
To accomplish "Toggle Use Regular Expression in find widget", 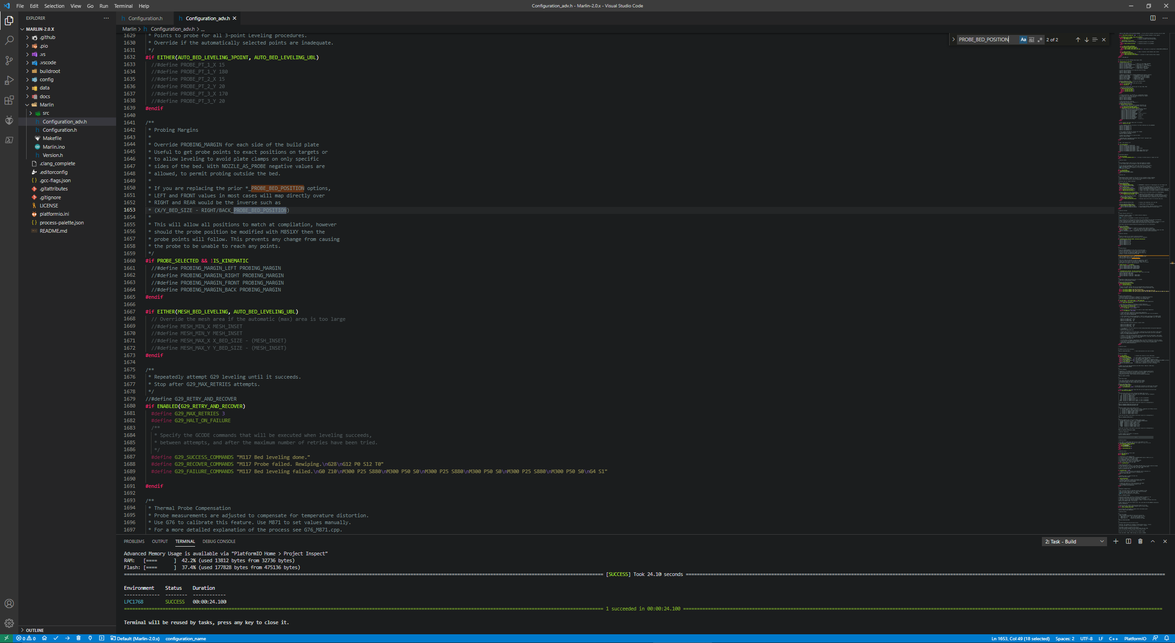I will click(1040, 39).
